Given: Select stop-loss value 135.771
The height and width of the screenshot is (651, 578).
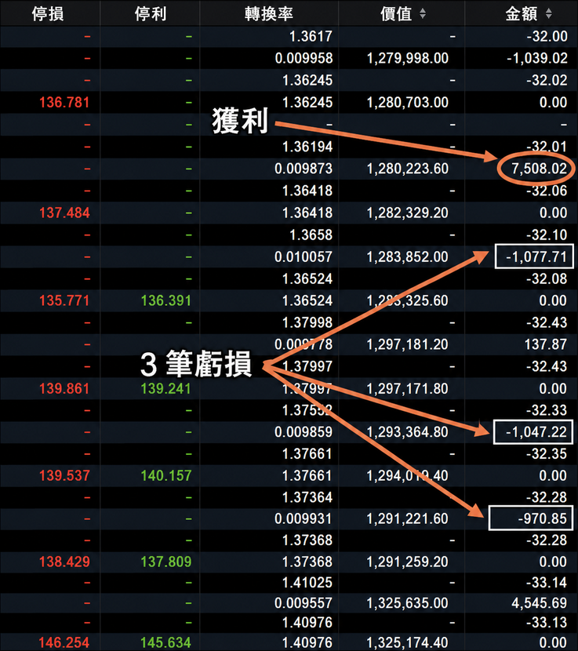Looking at the screenshot, I should click(x=64, y=300).
